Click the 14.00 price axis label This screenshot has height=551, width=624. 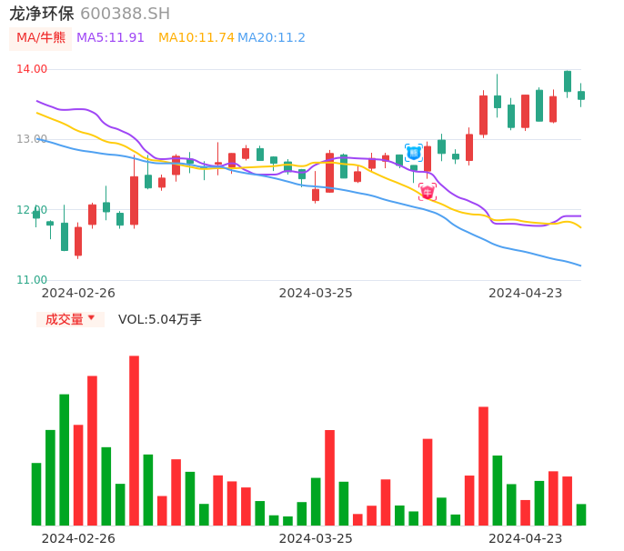(x=32, y=69)
